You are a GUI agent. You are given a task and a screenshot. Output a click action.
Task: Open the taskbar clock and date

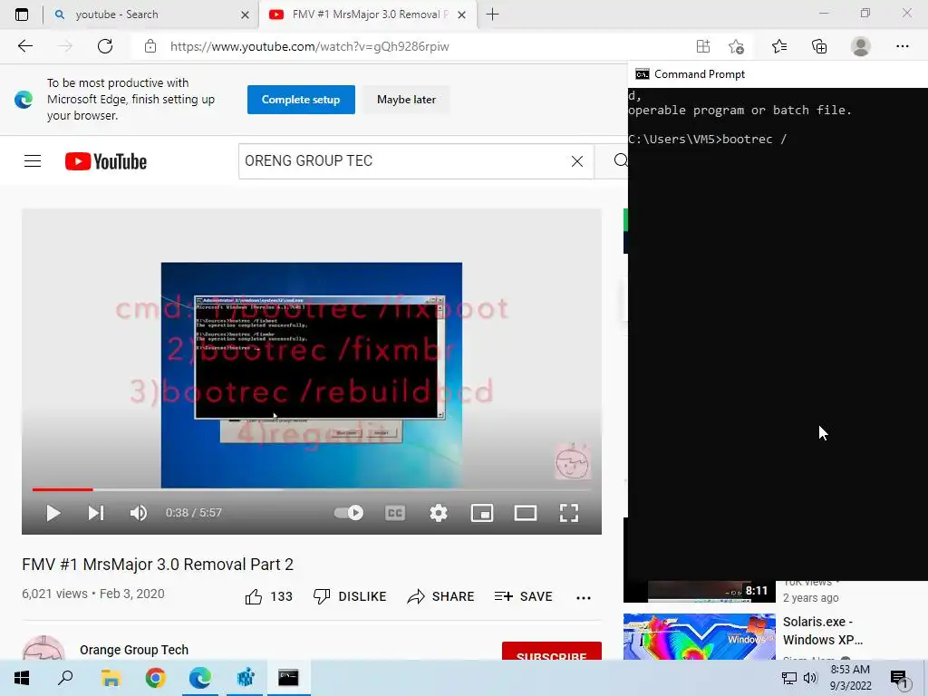click(850, 678)
